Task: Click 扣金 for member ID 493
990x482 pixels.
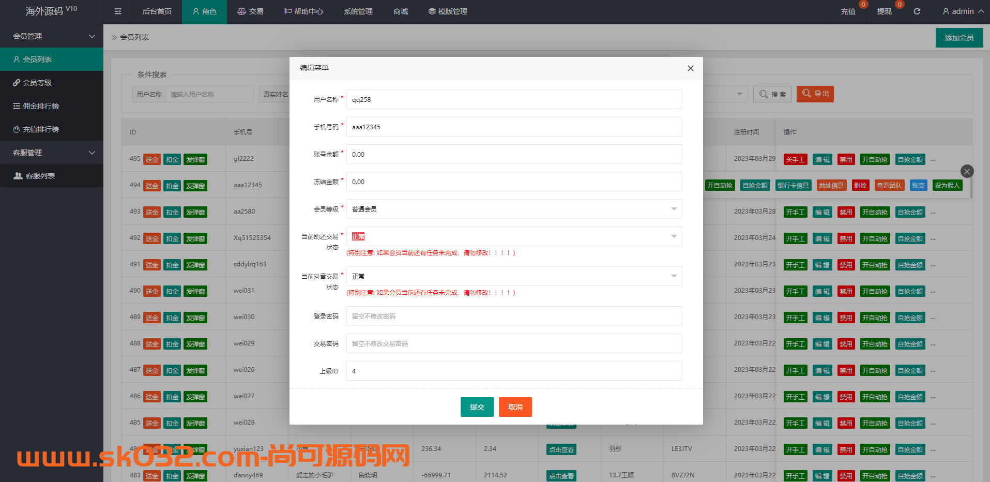Action: coord(172,212)
